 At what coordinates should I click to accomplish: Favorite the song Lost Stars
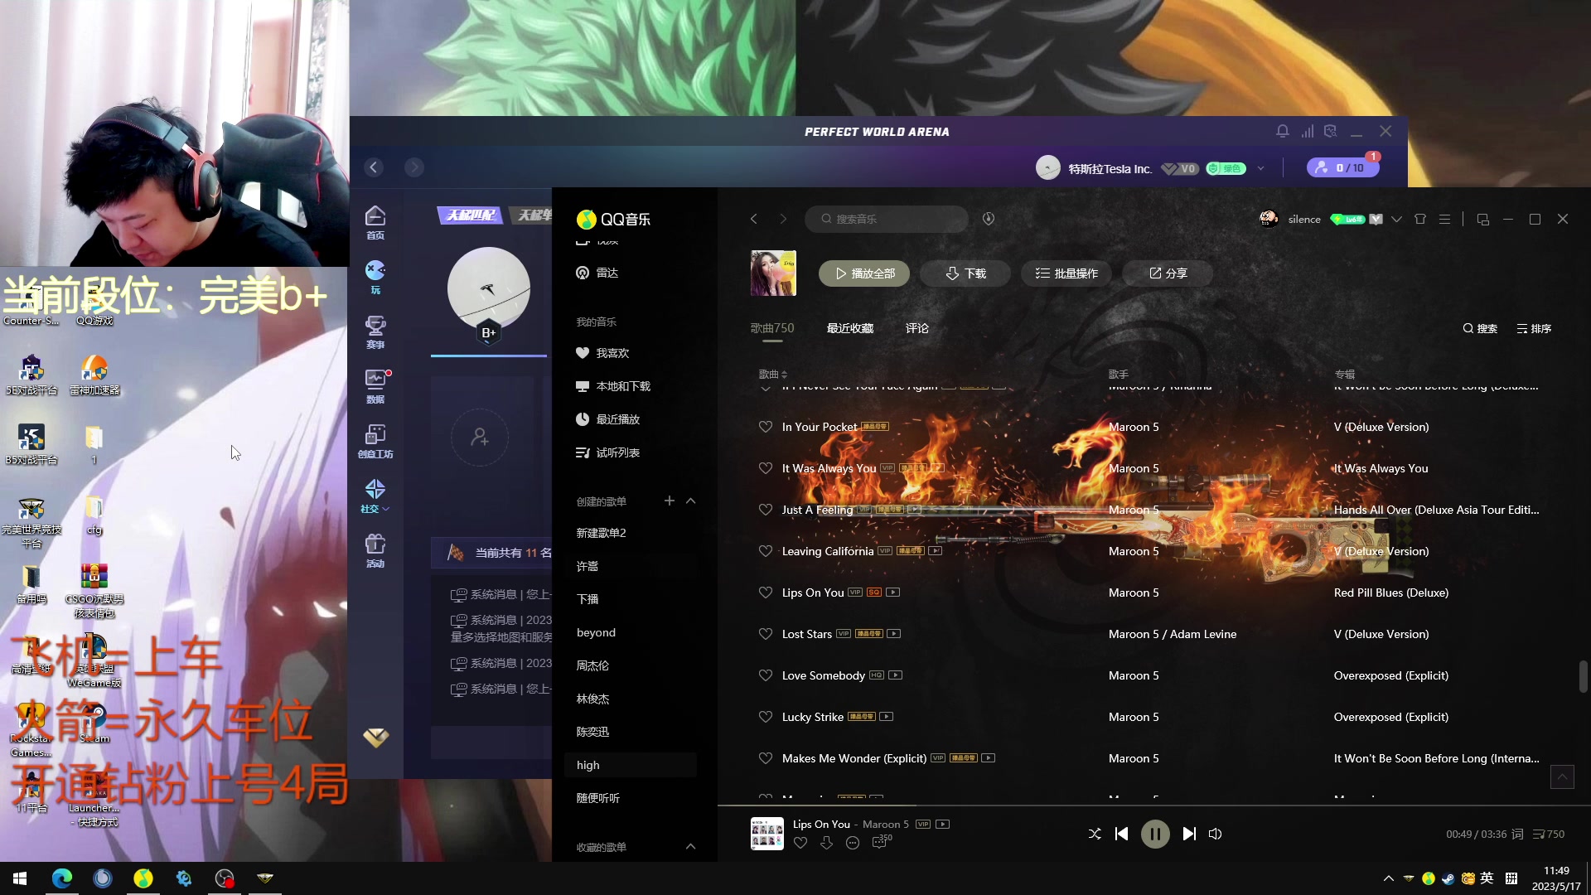[x=766, y=634]
